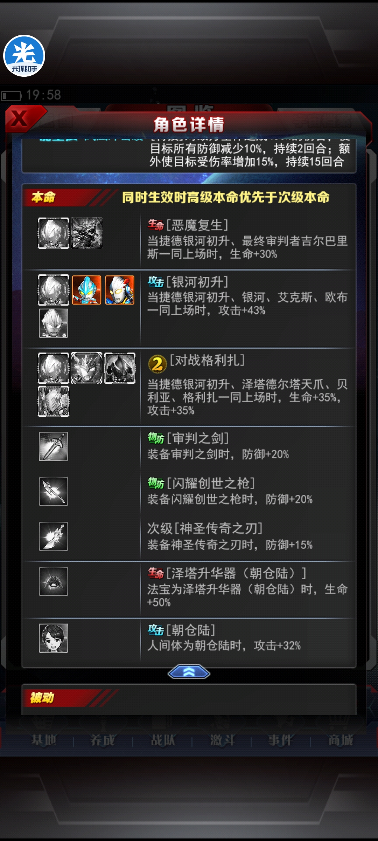Open the 商城 bottom tab
Image resolution: width=378 pixels, height=841 pixels.
click(x=340, y=740)
